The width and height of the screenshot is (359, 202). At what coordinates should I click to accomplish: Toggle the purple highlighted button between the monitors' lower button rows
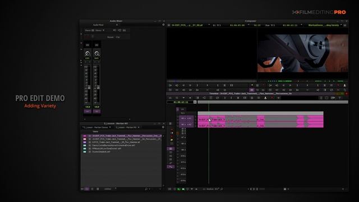[x=252, y=90]
